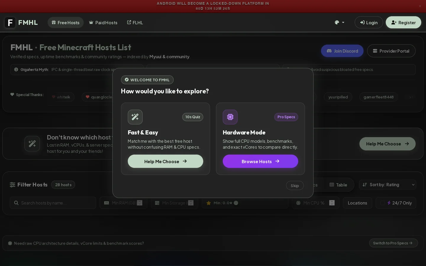Screen dimensions: 426x266
Task: Click the storage drive icon in Min Storage field
Action: tap(157, 203)
